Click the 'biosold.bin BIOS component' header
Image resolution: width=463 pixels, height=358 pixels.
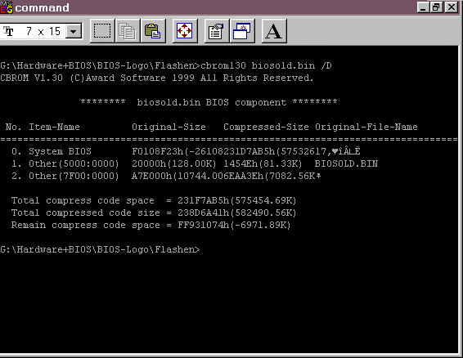click(x=211, y=102)
